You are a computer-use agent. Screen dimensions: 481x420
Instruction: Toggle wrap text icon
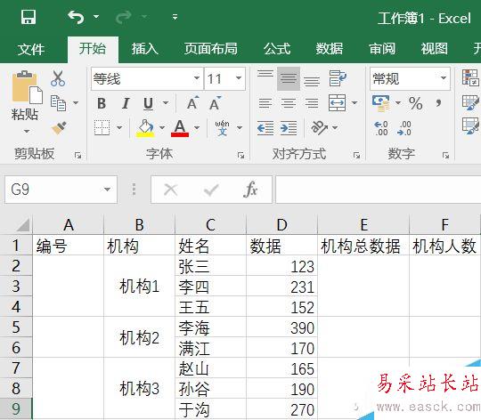tap(338, 78)
